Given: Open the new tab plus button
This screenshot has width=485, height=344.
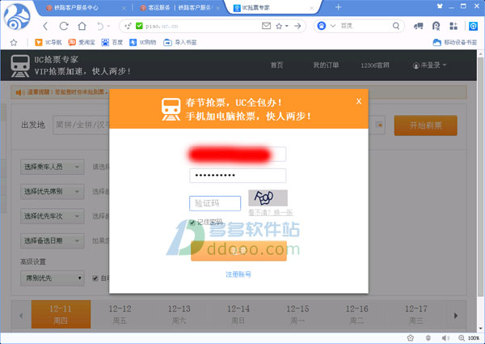Looking at the screenshot, I should click(339, 7).
